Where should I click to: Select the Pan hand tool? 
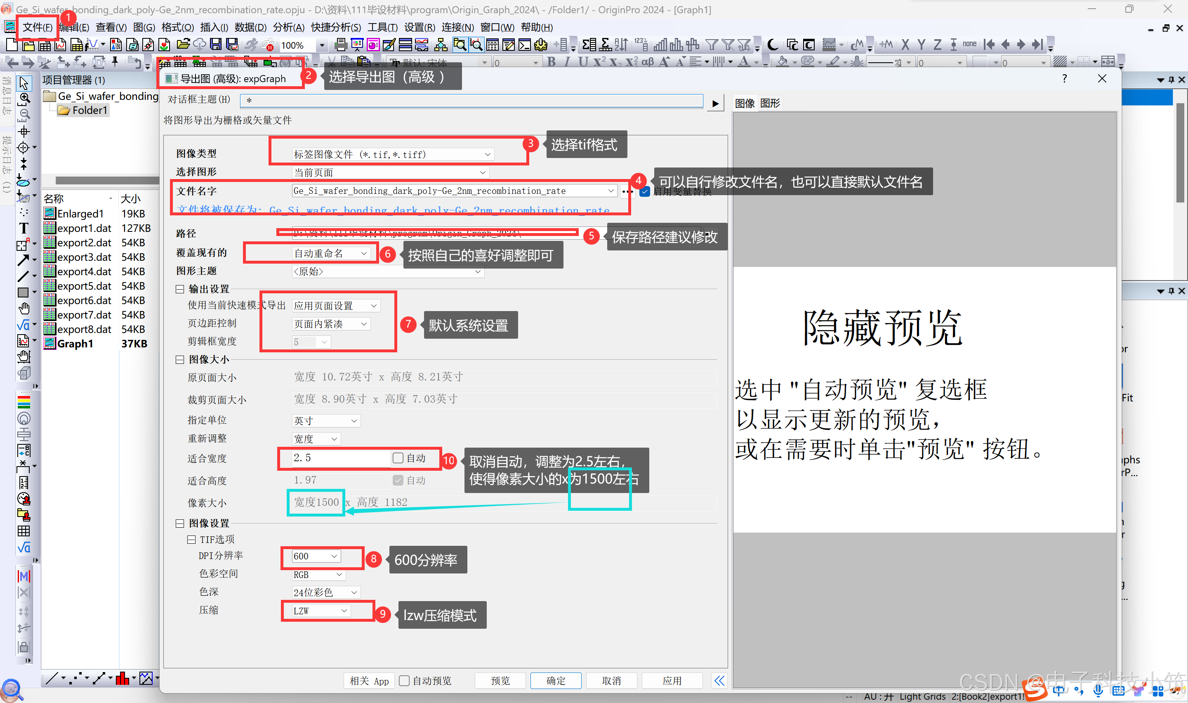[24, 309]
